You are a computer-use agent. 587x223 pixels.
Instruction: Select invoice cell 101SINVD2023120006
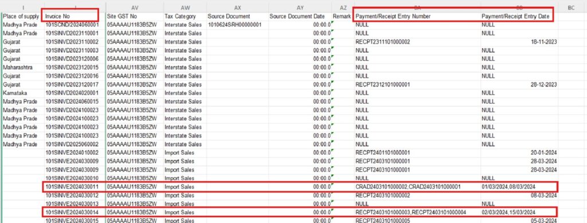[x=75, y=59]
